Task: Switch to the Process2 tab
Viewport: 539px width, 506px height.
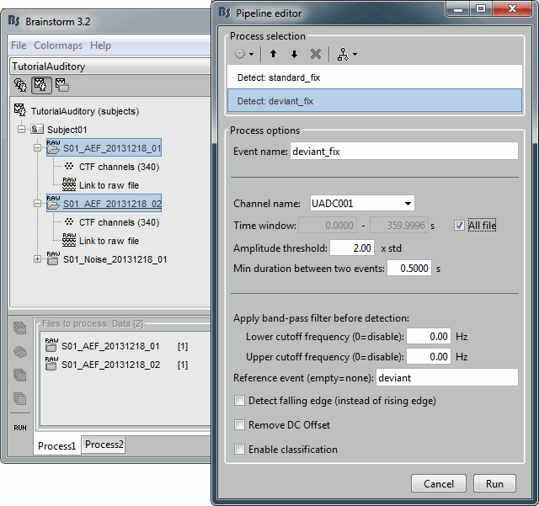Action: 104,445
